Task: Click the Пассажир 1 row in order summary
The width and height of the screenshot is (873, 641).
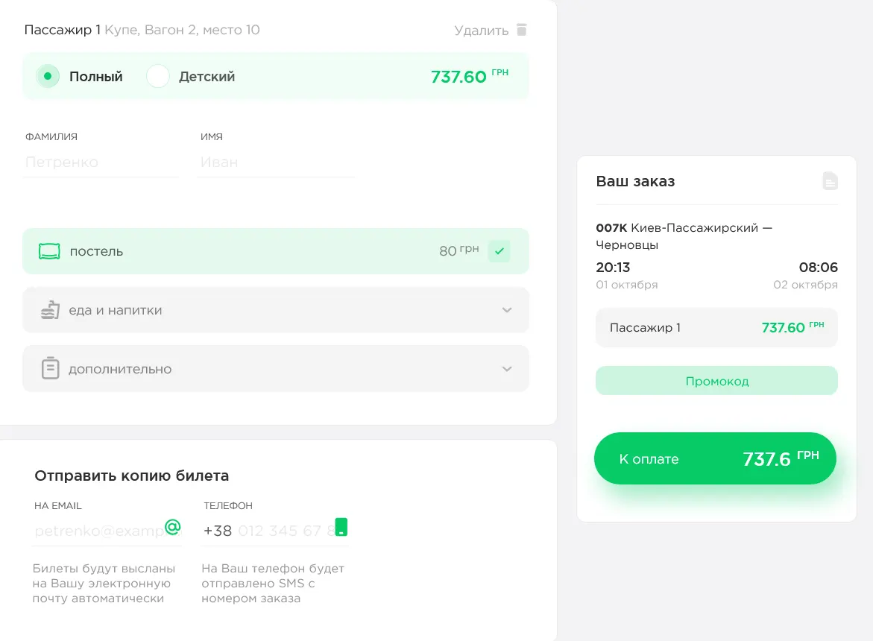Action: click(716, 328)
